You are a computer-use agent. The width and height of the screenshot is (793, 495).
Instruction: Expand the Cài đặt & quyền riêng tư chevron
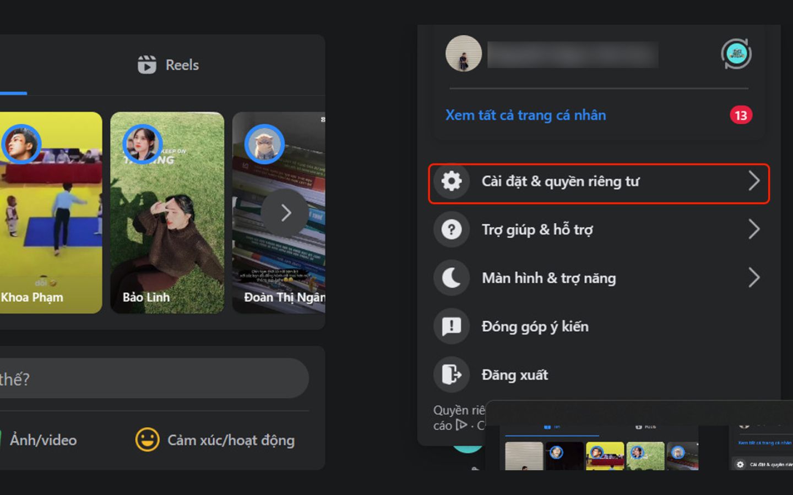point(754,181)
